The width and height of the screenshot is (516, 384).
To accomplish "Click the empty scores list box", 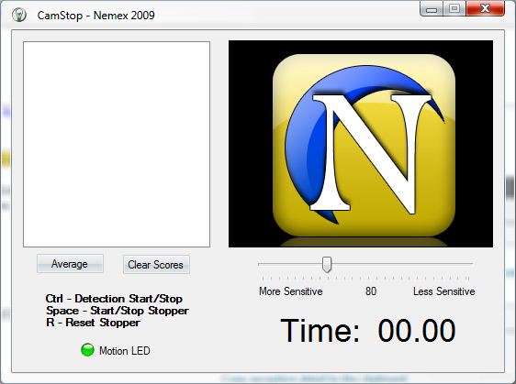I will click(x=117, y=144).
